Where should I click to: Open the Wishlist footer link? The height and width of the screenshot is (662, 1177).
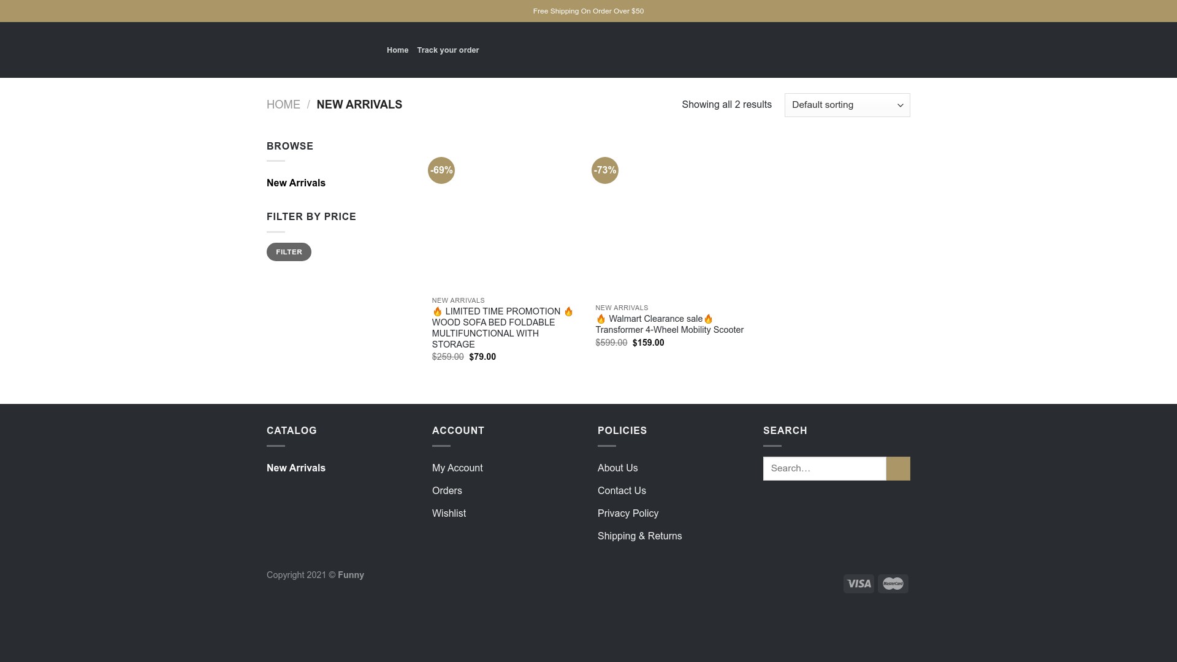pyautogui.click(x=449, y=514)
